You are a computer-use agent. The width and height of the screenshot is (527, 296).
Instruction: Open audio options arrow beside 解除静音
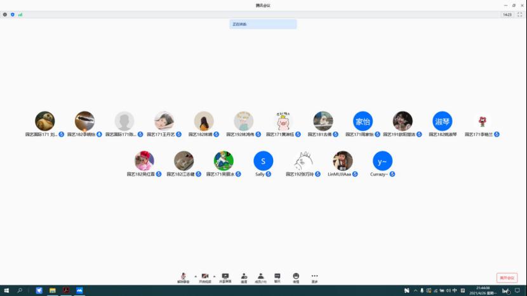(x=195, y=276)
